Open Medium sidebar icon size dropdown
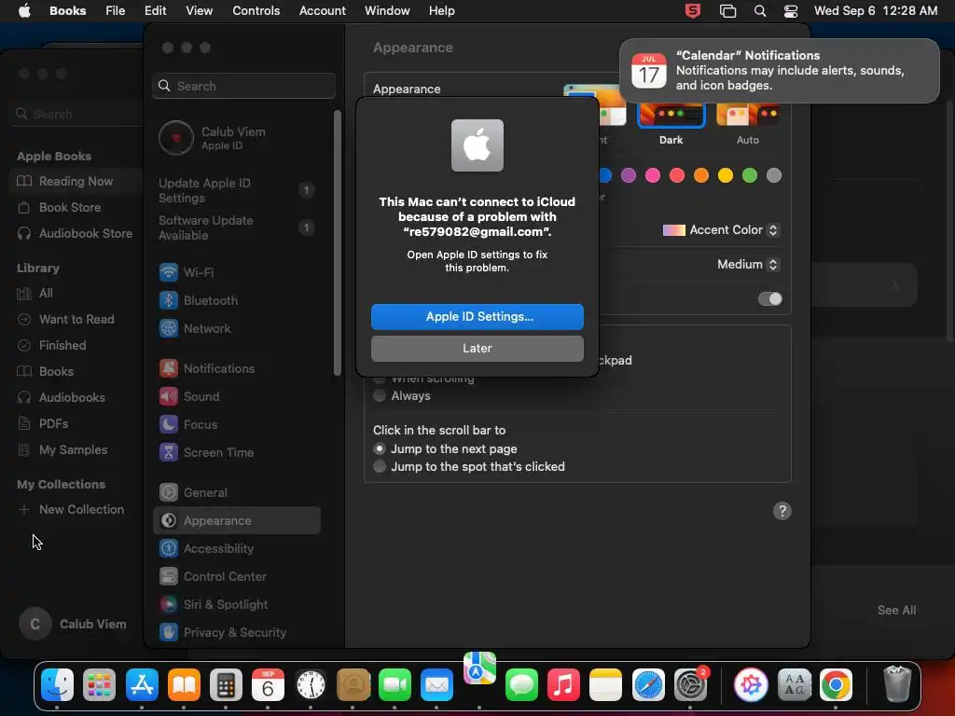This screenshot has height=716, width=955. coord(748,264)
